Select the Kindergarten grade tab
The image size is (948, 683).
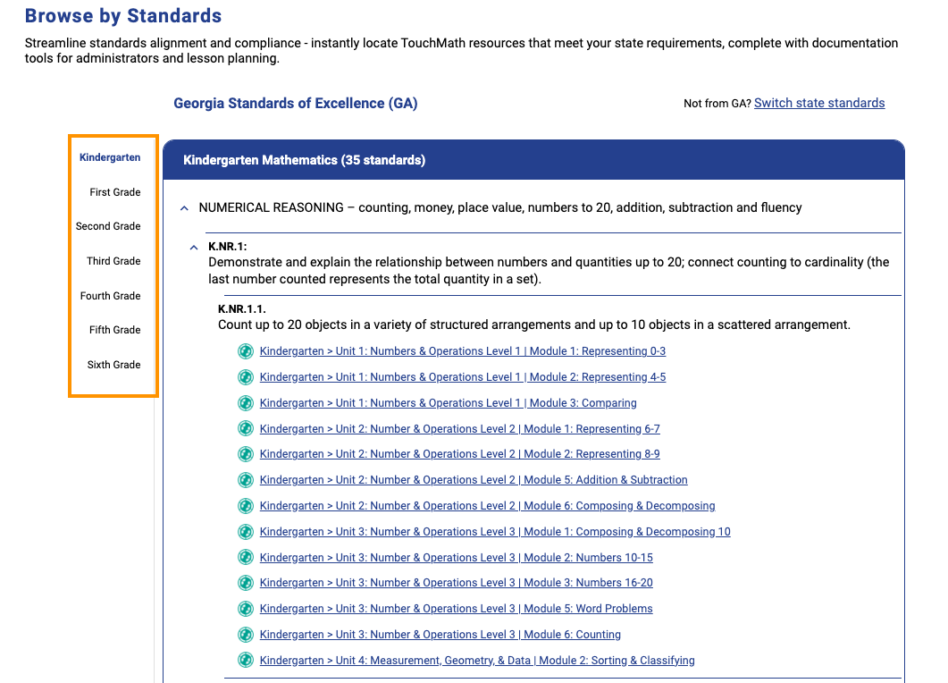(x=110, y=157)
